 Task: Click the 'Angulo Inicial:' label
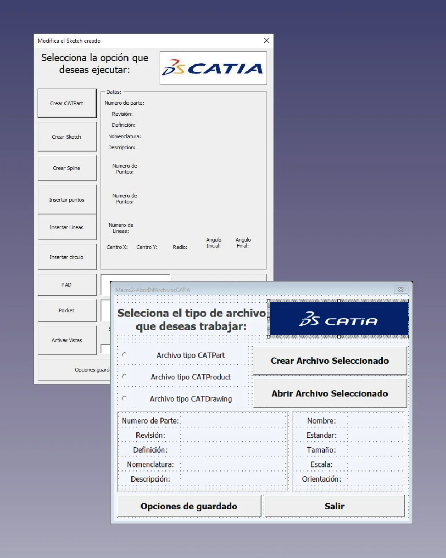pos(214,243)
